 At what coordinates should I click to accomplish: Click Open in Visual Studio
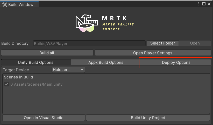click(44, 118)
